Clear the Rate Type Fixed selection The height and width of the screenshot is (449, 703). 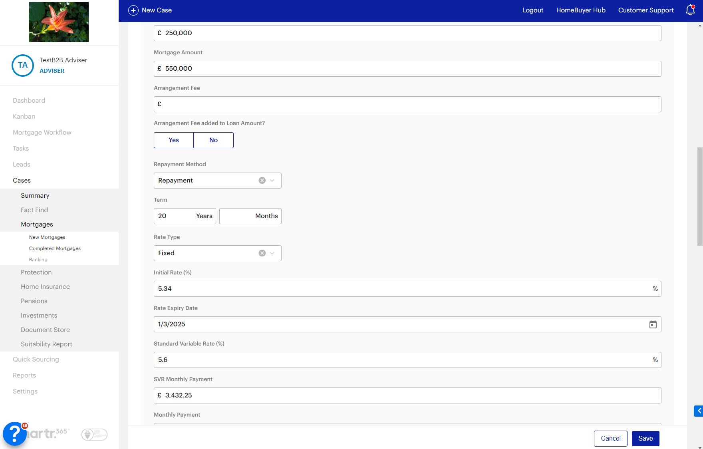(262, 253)
